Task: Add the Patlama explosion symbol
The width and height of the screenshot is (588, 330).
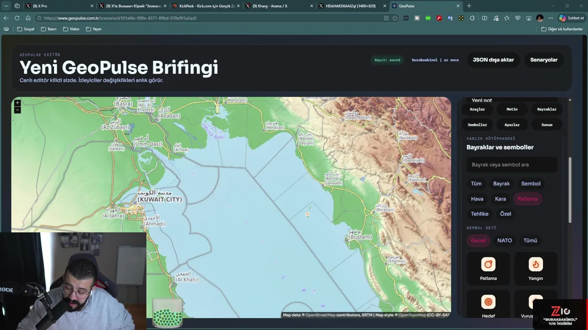Action: click(x=488, y=269)
